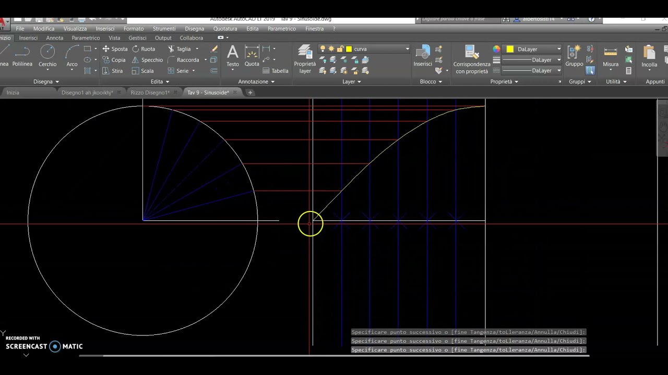668x375 pixels.
Task: Add new drawing tab with plus
Action: (x=250, y=93)
